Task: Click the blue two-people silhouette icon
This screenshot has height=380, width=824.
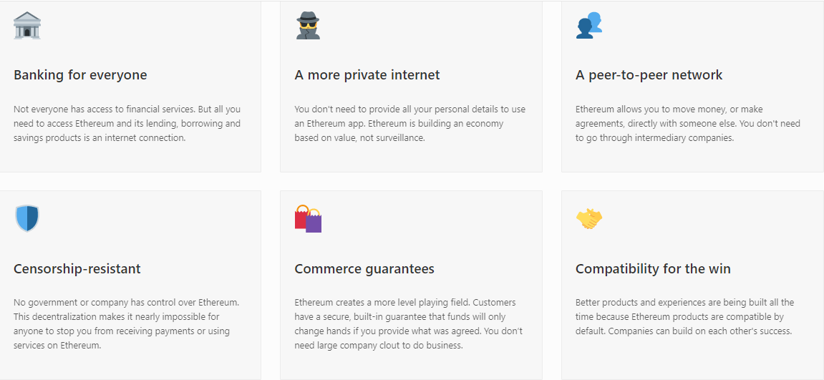Action: click(589, 25)
